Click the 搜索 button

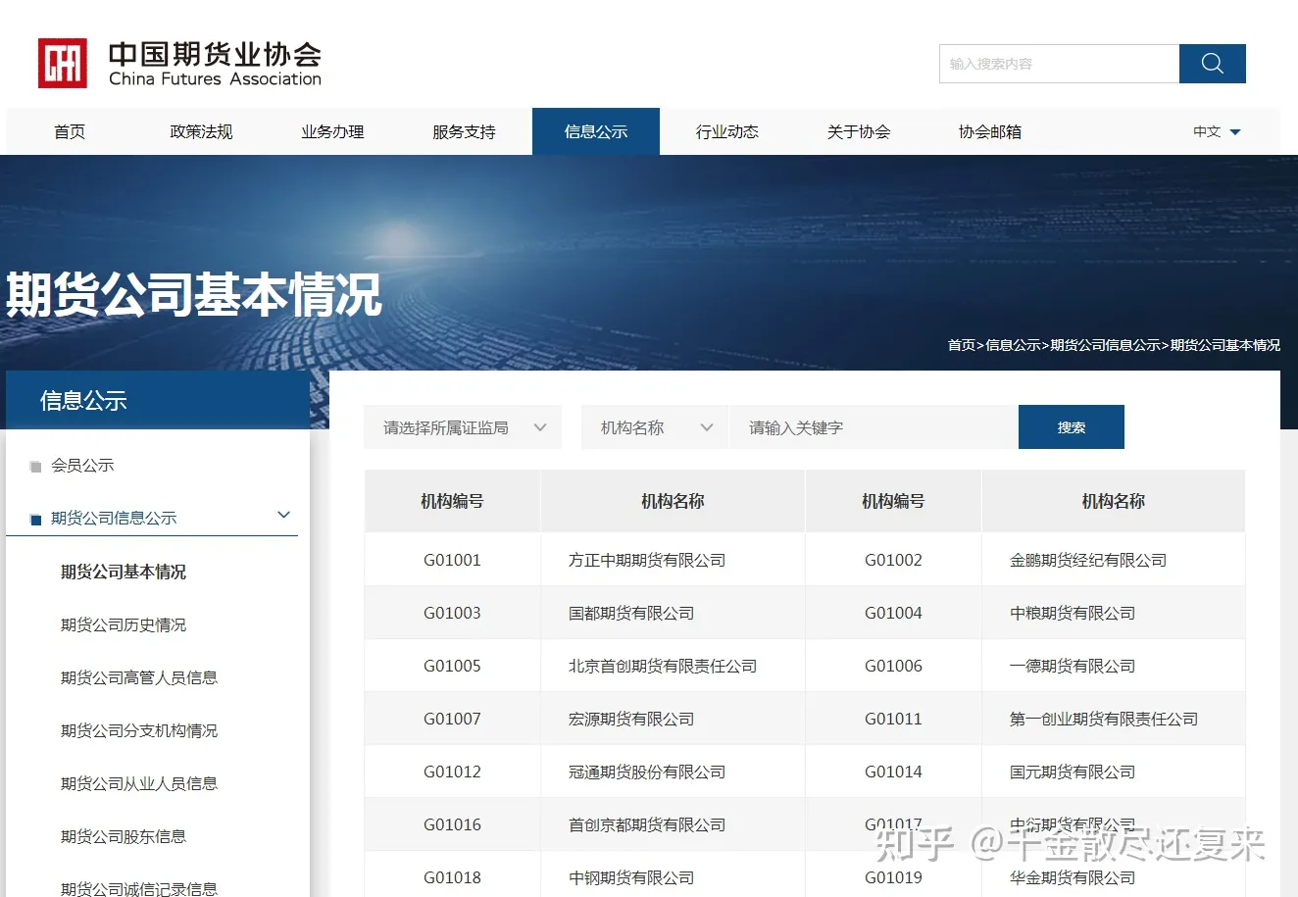point(1071,427)
